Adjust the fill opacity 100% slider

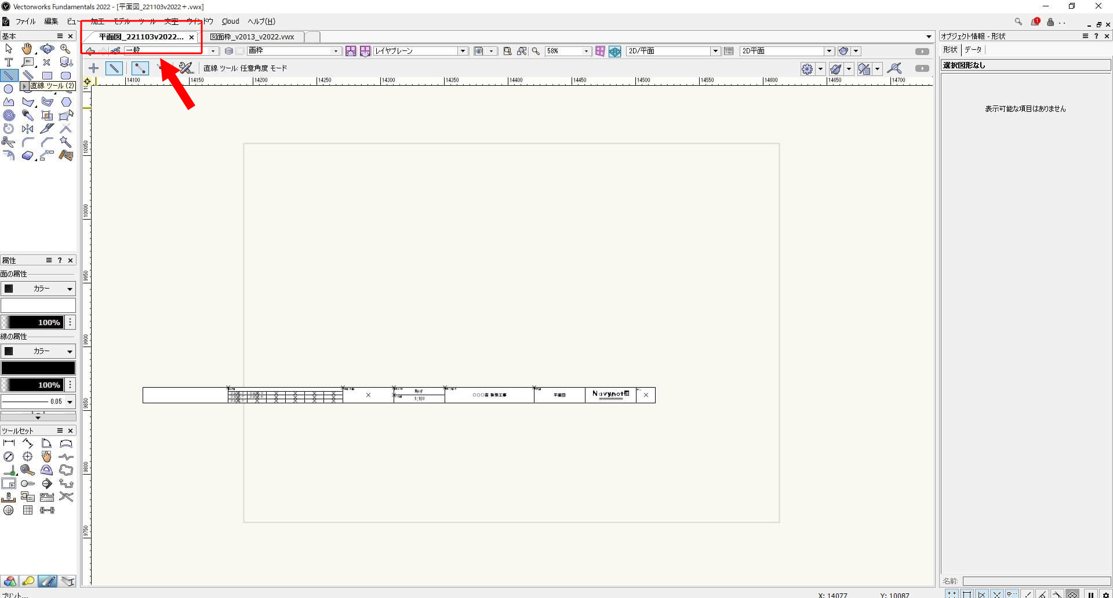tap(32, 322)
